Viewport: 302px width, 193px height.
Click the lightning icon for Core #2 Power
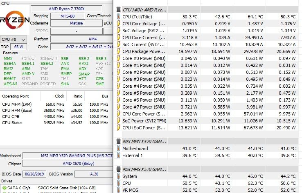[119, 72]
